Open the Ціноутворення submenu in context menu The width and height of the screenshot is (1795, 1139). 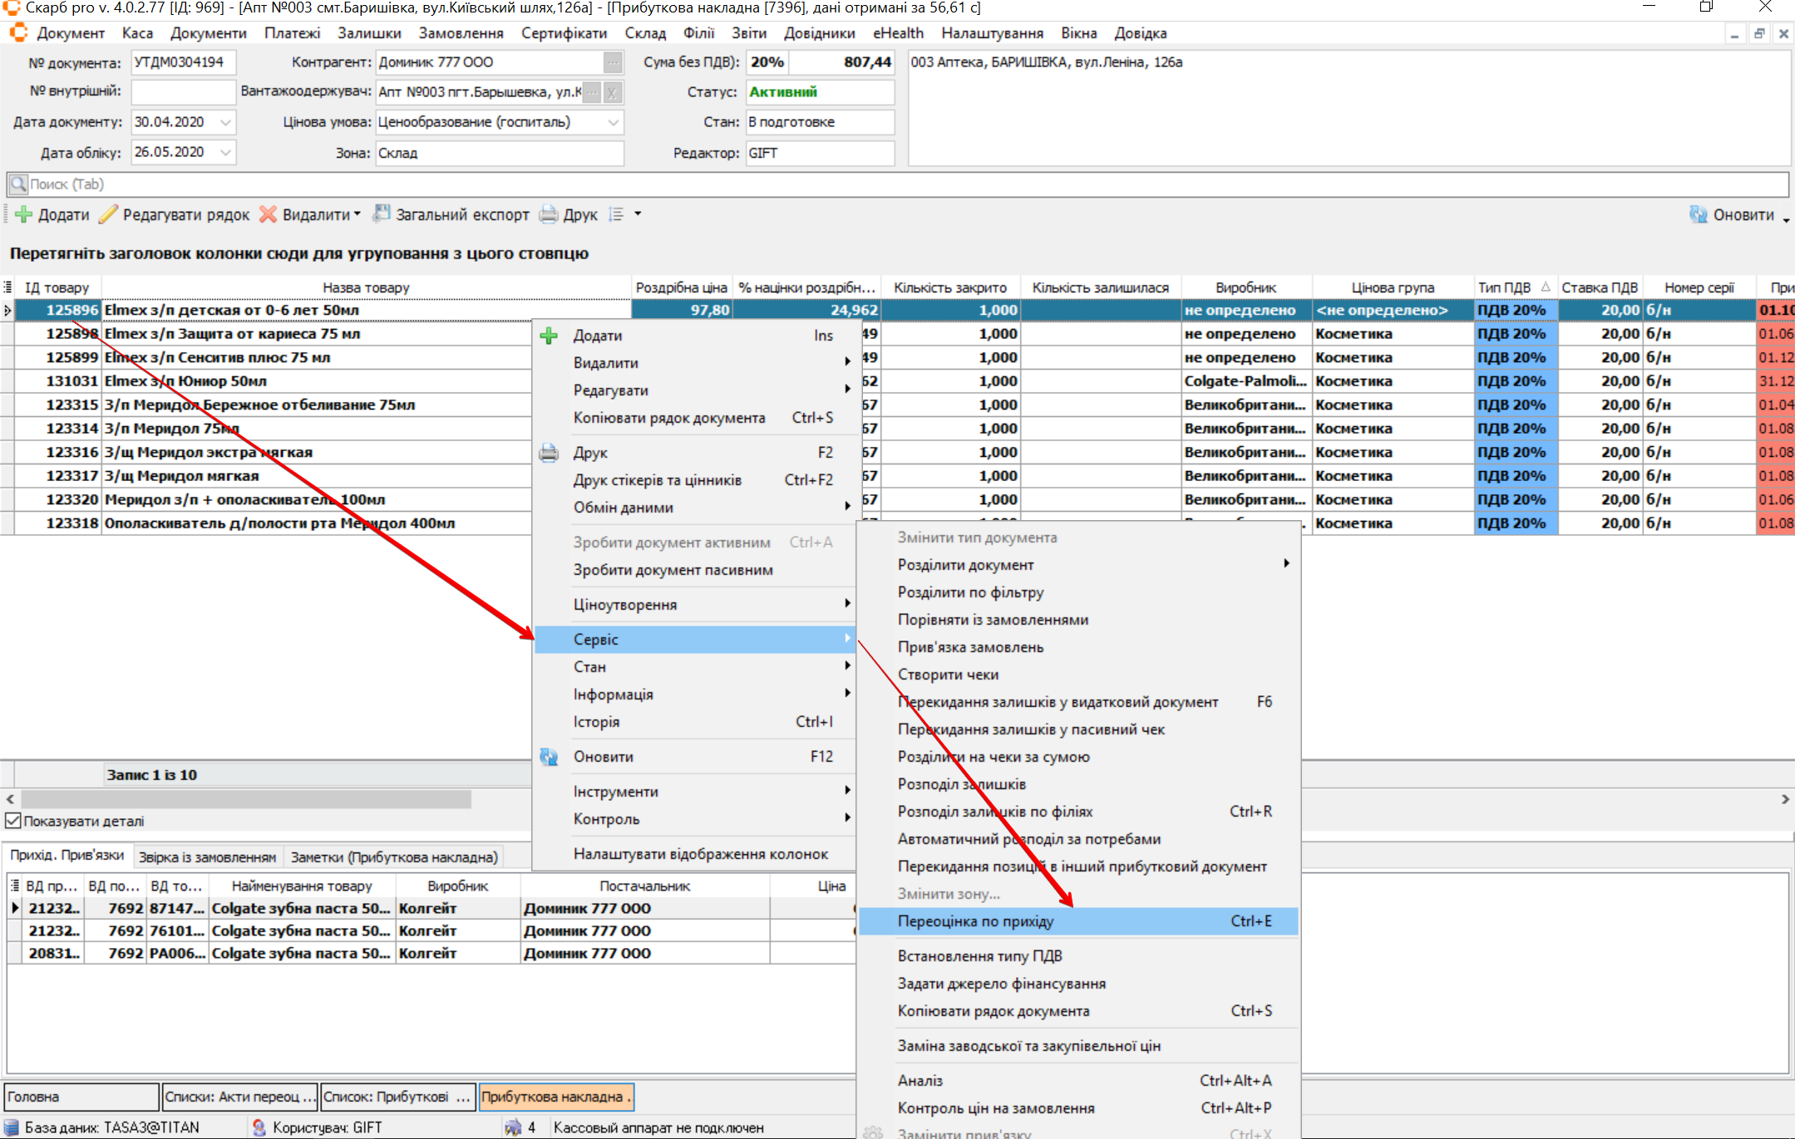tap(625, 604)
